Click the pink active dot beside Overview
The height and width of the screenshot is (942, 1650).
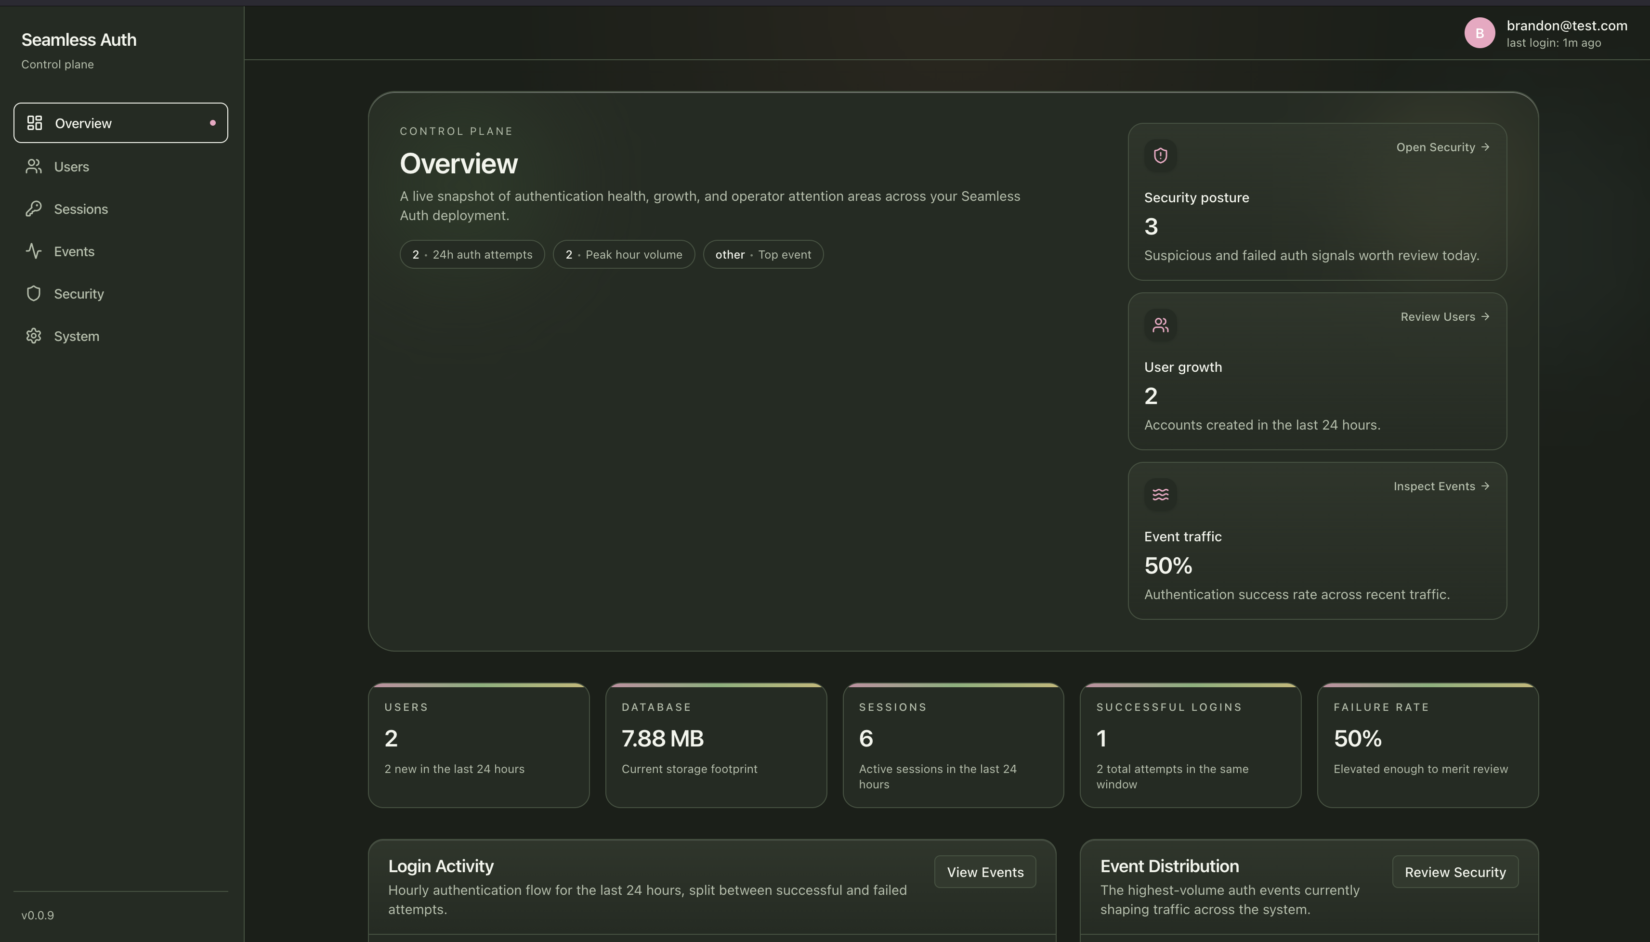click(213, 123)
